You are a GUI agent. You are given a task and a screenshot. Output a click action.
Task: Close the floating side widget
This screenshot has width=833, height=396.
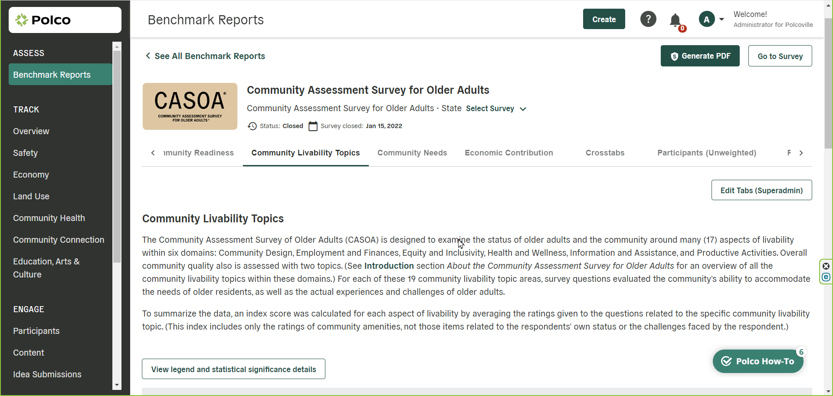click(826, 266)
